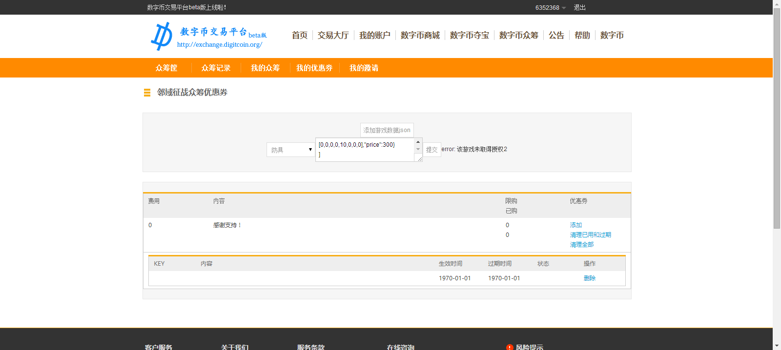Screen dimensions: 781x350
Task: Click the page scrollbar up arrow
Action: pos(777,4)
